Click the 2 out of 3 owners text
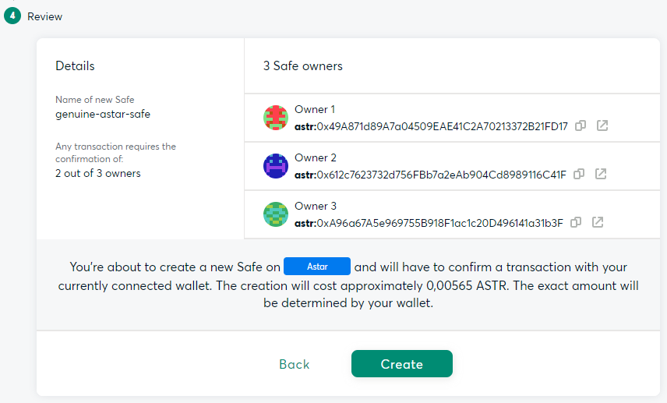This screenshot has width=667, height=403. pos(98,173)
